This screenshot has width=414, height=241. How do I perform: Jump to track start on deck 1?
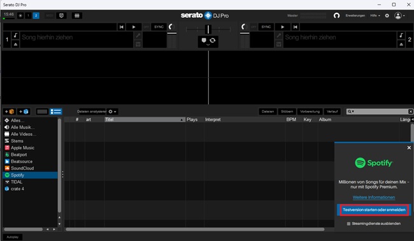click(x=121, y=27)
